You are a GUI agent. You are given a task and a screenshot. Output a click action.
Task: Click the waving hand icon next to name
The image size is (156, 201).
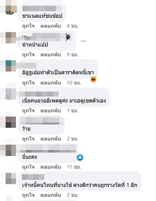tap(68, 37)
